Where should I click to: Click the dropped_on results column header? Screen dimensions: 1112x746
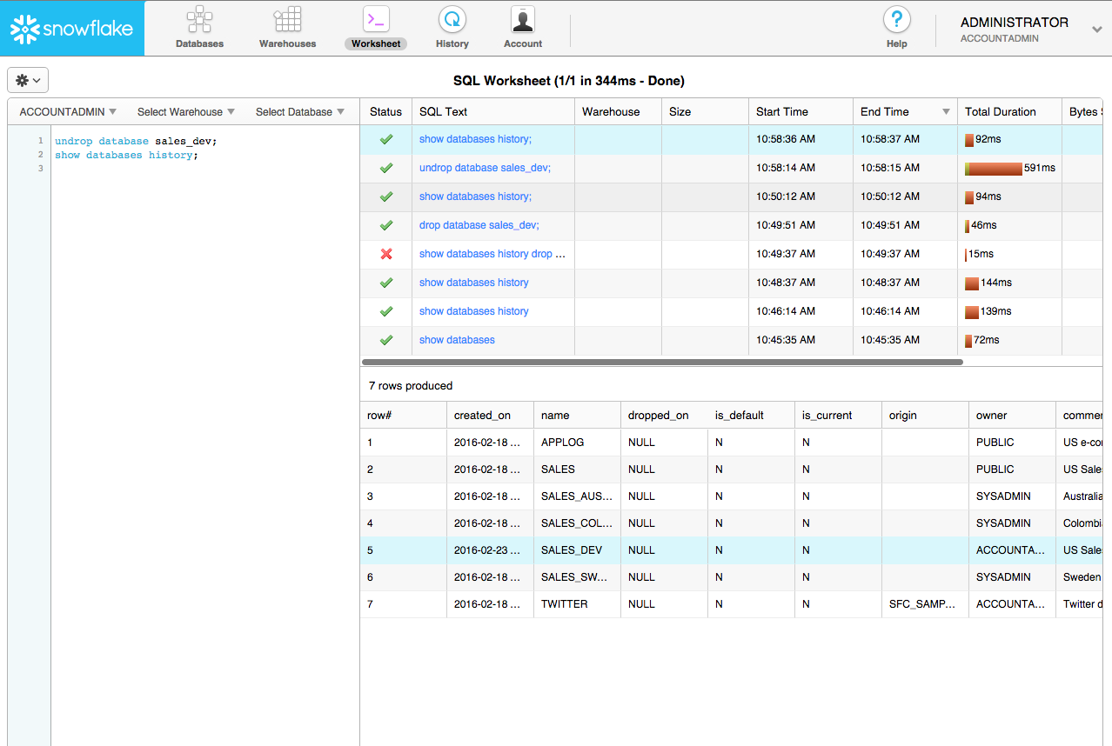pos(664,415)
